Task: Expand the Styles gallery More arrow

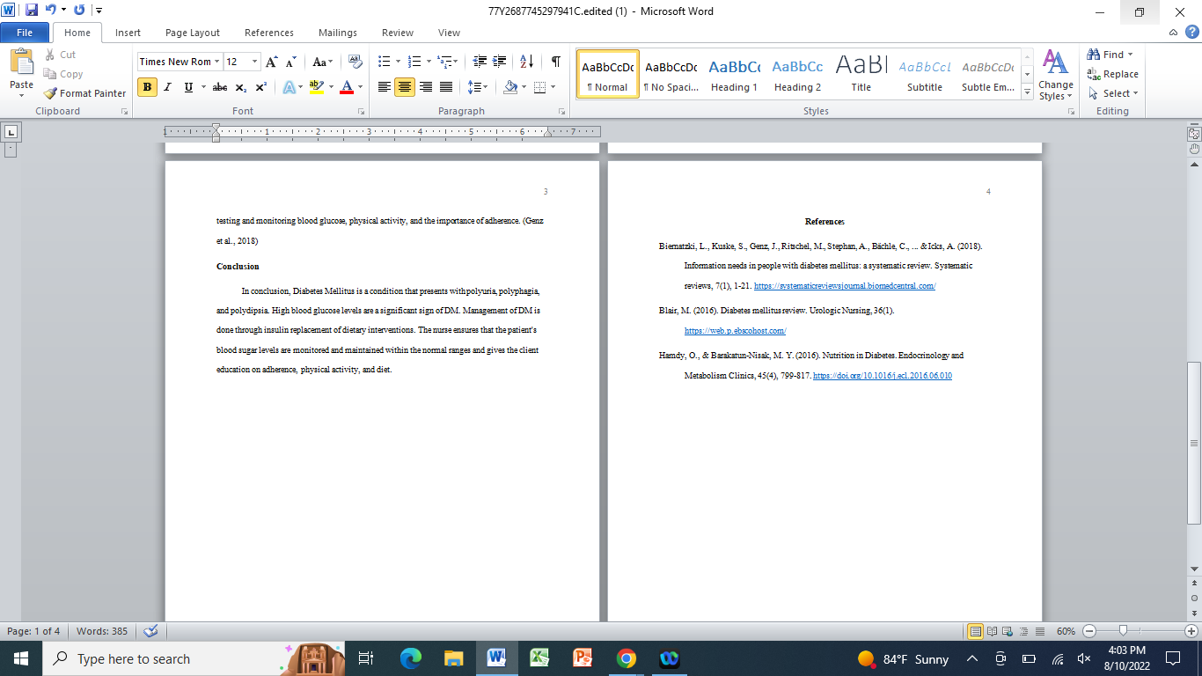Action: coord(1027,92)
